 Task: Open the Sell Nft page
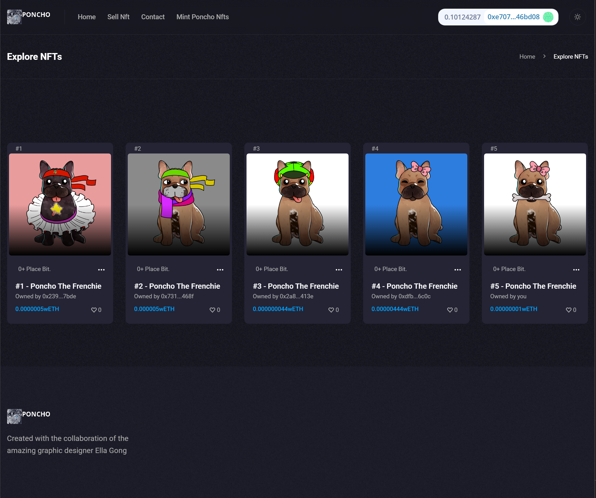point(118,17)
